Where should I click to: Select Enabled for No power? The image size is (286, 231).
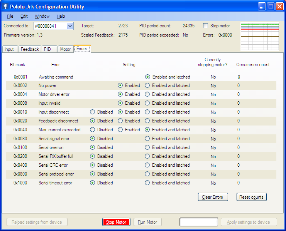(x=120, y=85)
